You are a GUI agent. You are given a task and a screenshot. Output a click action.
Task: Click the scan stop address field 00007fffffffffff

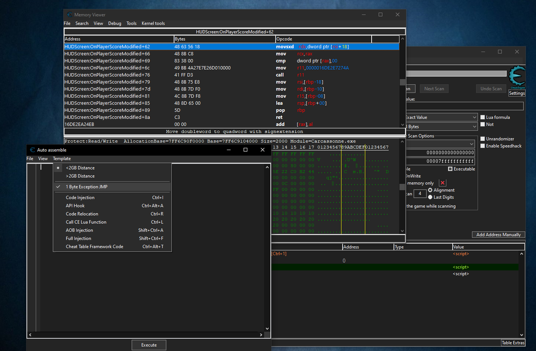click(x=440, y=161)
